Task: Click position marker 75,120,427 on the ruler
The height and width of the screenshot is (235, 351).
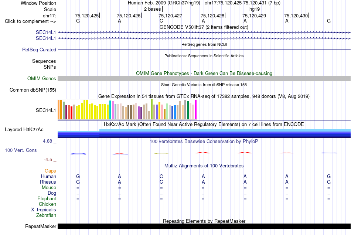Action: click(x=170, y=16)
